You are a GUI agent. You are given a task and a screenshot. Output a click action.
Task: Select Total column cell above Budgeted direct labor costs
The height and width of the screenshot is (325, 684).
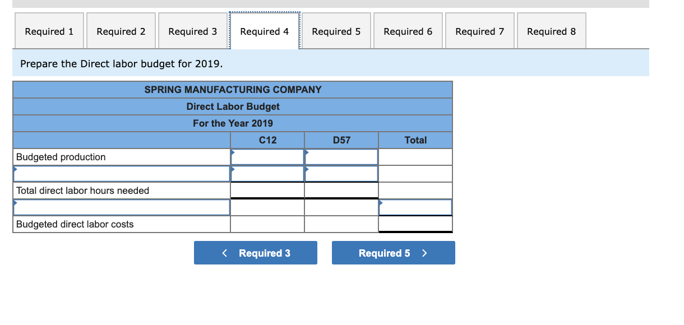tap(415, 207)
